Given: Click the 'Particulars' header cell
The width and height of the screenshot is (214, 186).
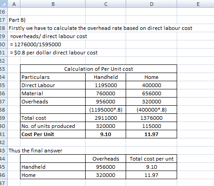Looking at the screenshot, I should point(53,77).
